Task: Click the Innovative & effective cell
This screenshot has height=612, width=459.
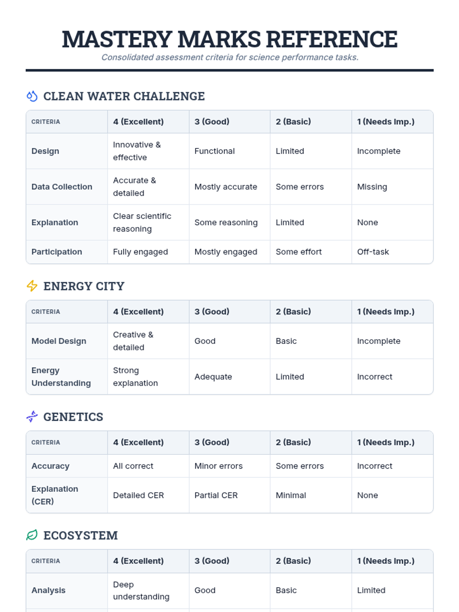Action: click(148, 151)
